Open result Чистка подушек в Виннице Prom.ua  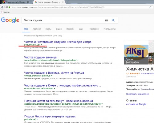pos(54,73)
